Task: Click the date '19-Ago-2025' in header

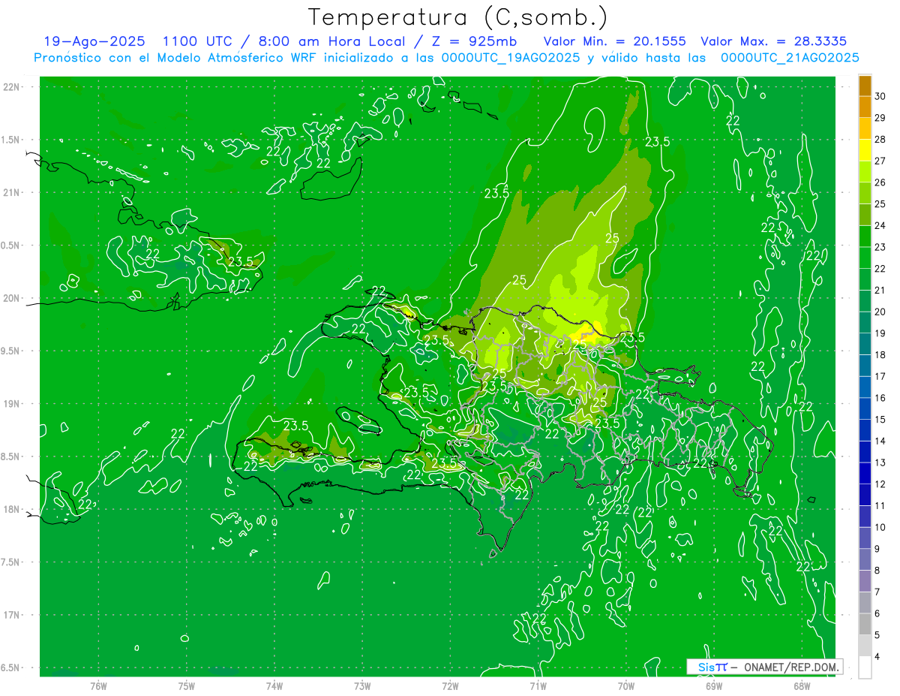Action: tap(93, 42)
